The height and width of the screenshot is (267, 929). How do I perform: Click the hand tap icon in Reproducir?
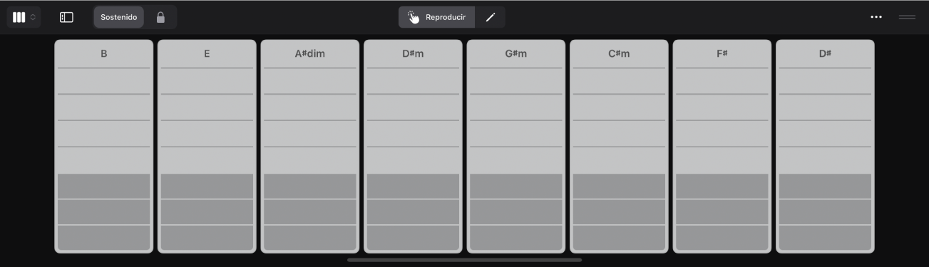tap(414, 17)
